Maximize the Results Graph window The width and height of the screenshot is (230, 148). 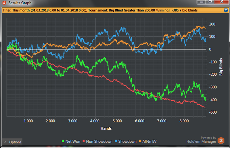(x=210, y=2)
